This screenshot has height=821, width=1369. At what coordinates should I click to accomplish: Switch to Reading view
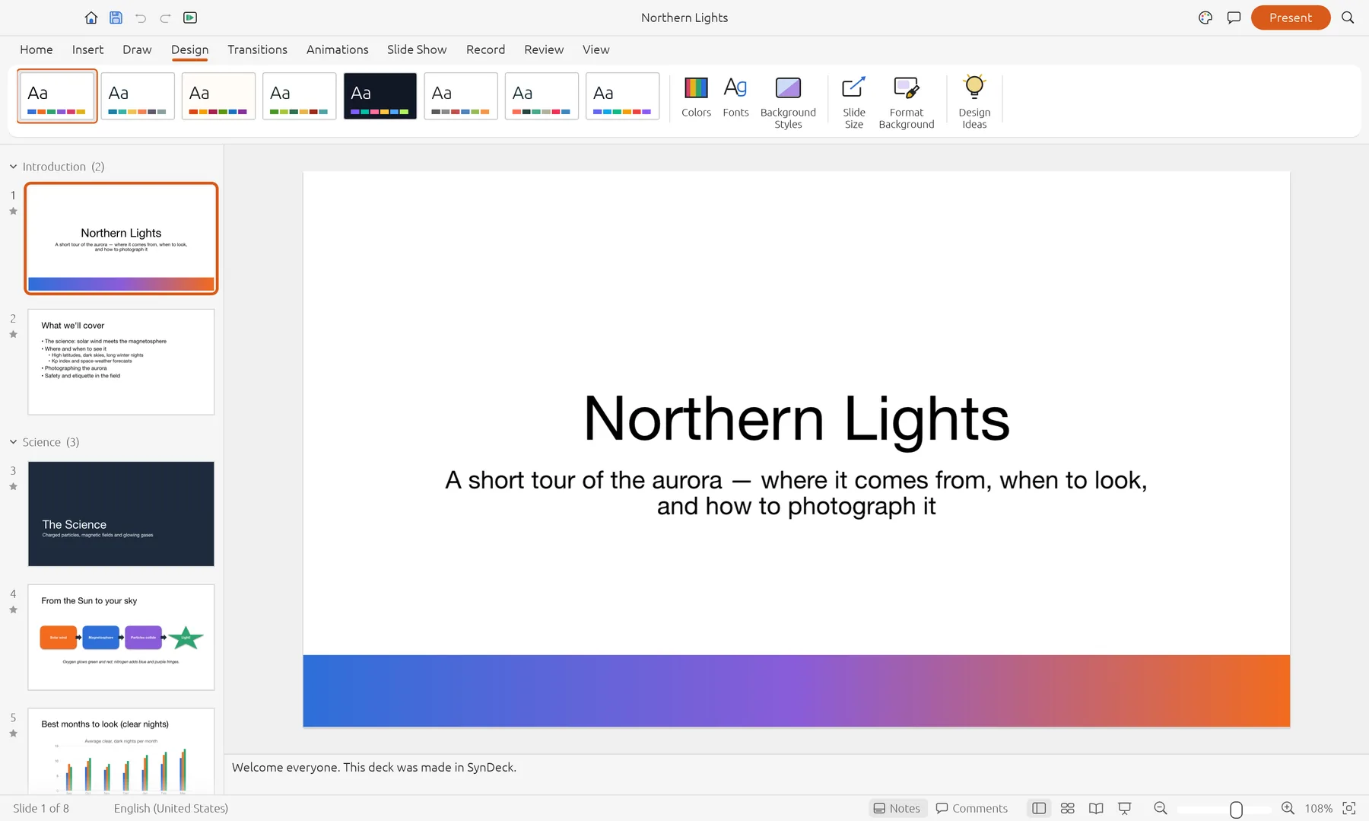tap(1096, 808)
